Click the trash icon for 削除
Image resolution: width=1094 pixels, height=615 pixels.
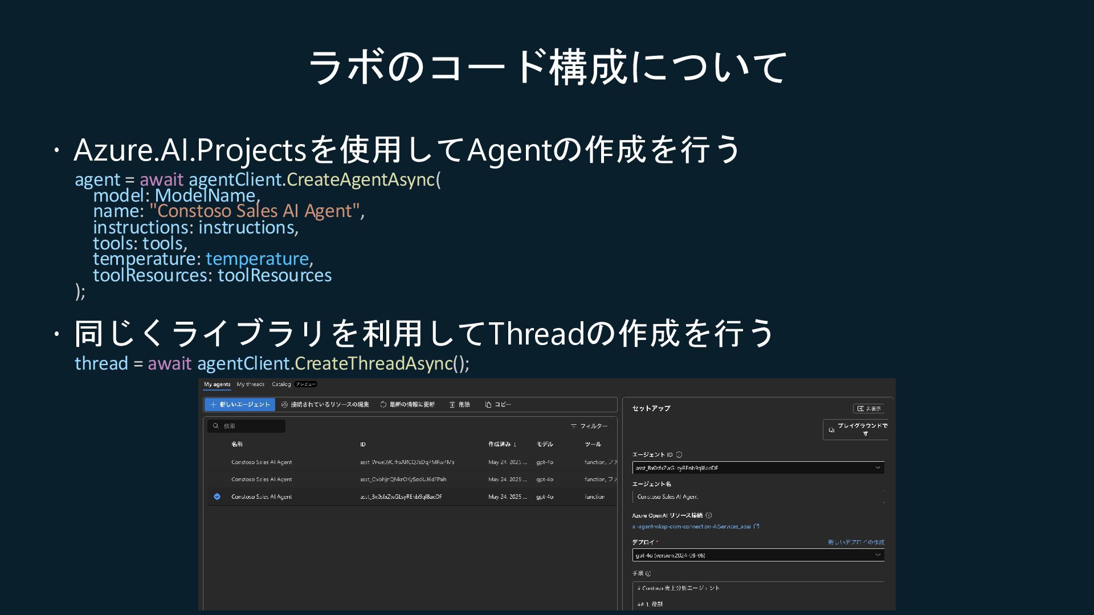click(x=452, y=405)
